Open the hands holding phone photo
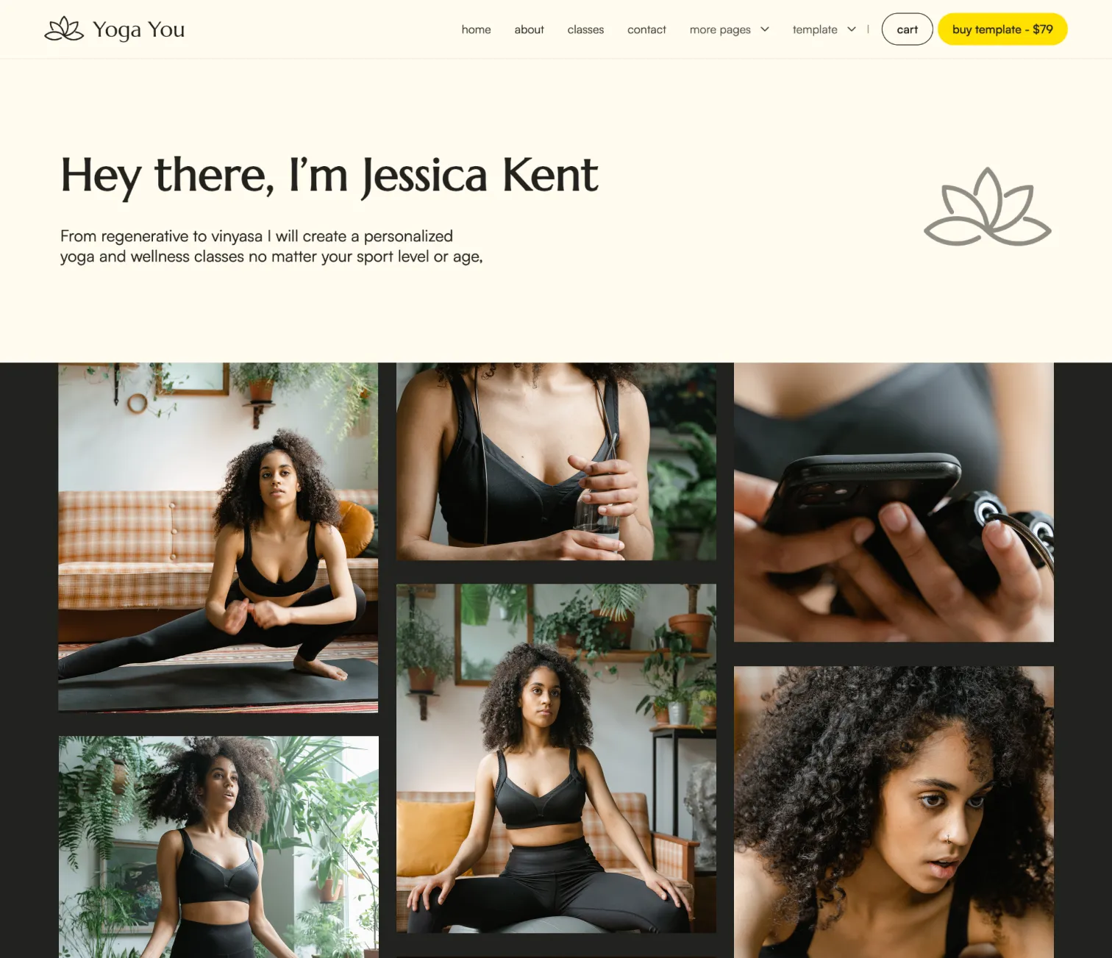The image size is (1112, 958). pos(894,502)
